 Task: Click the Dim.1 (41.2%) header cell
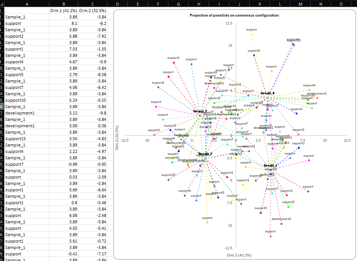click(64, 11)
